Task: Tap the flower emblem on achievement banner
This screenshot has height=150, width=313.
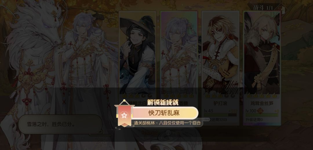Action: coord(124,116)
